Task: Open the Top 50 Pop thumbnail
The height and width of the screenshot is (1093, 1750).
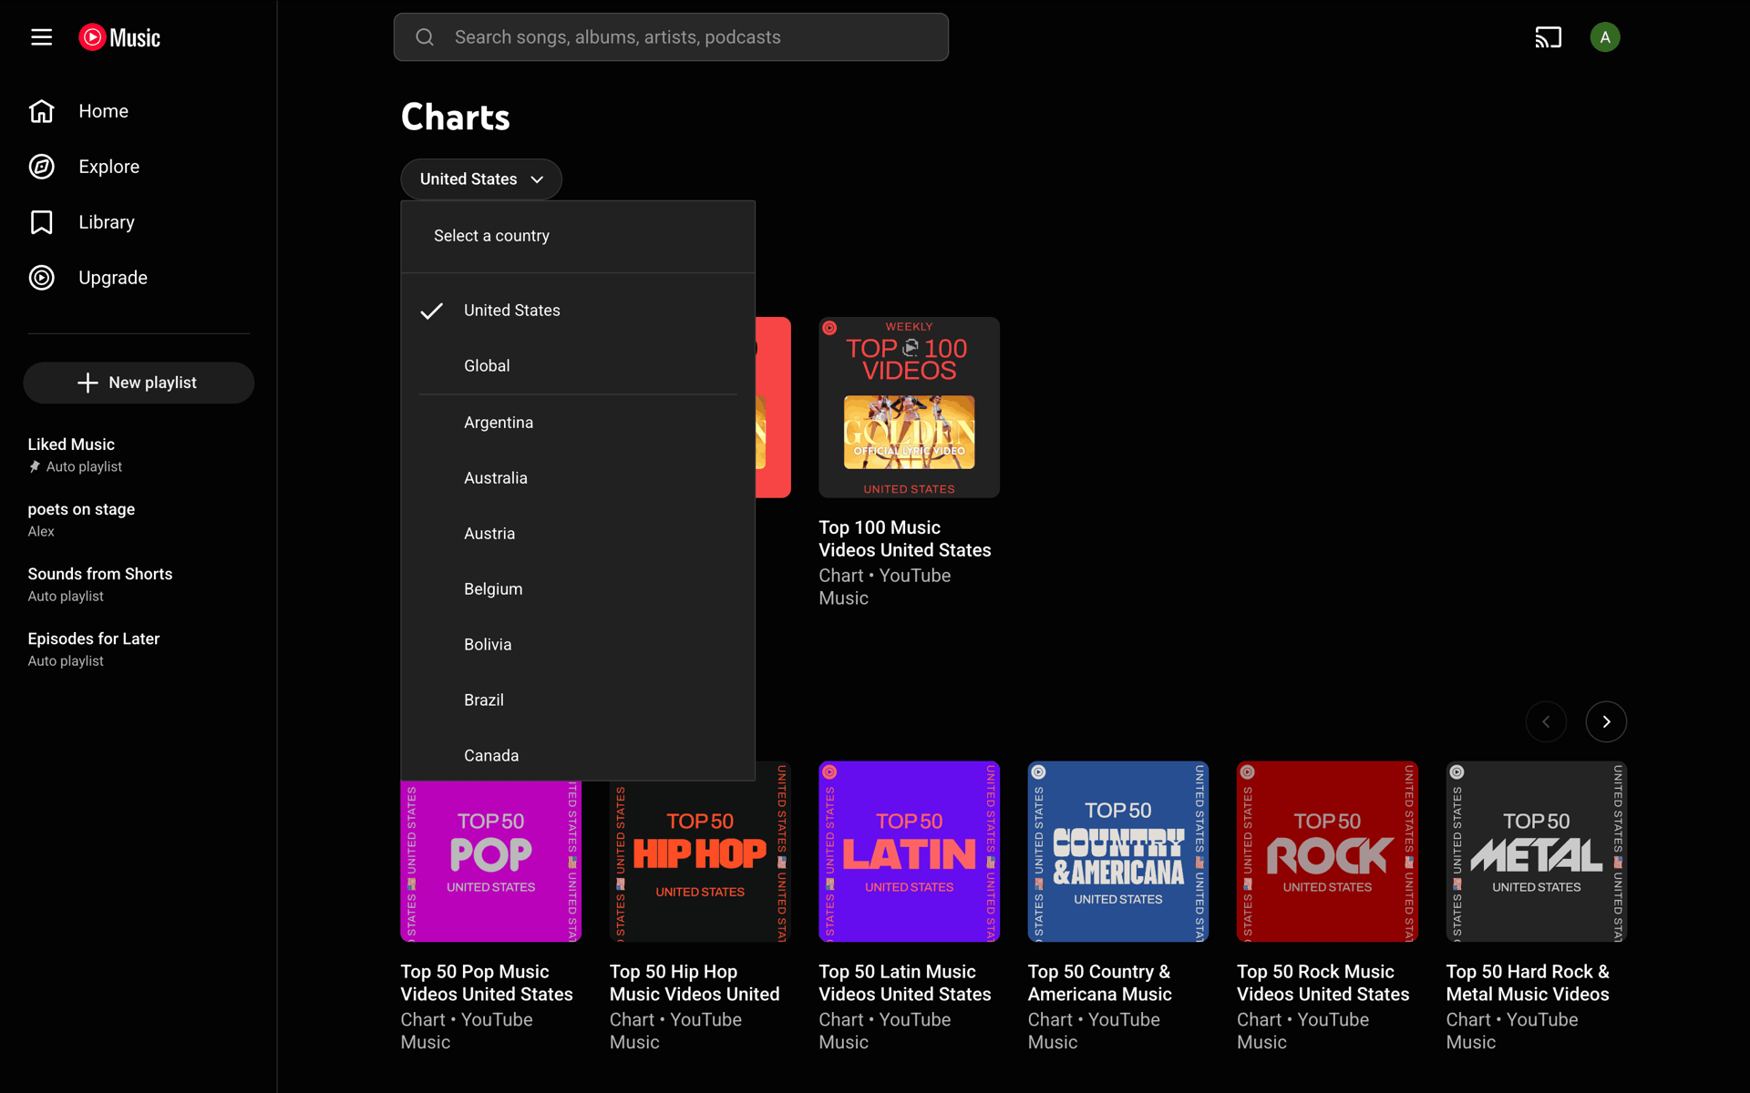Action: coord(490,861)
